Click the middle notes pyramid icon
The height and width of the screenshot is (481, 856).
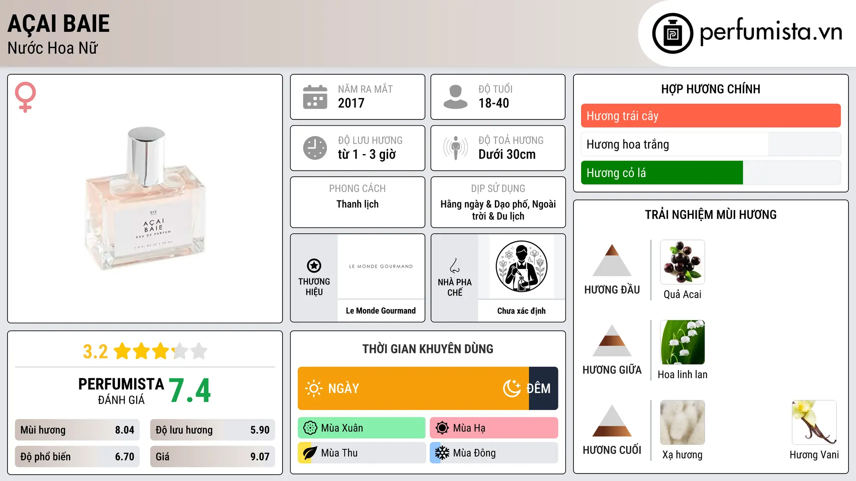pos(612,340)
